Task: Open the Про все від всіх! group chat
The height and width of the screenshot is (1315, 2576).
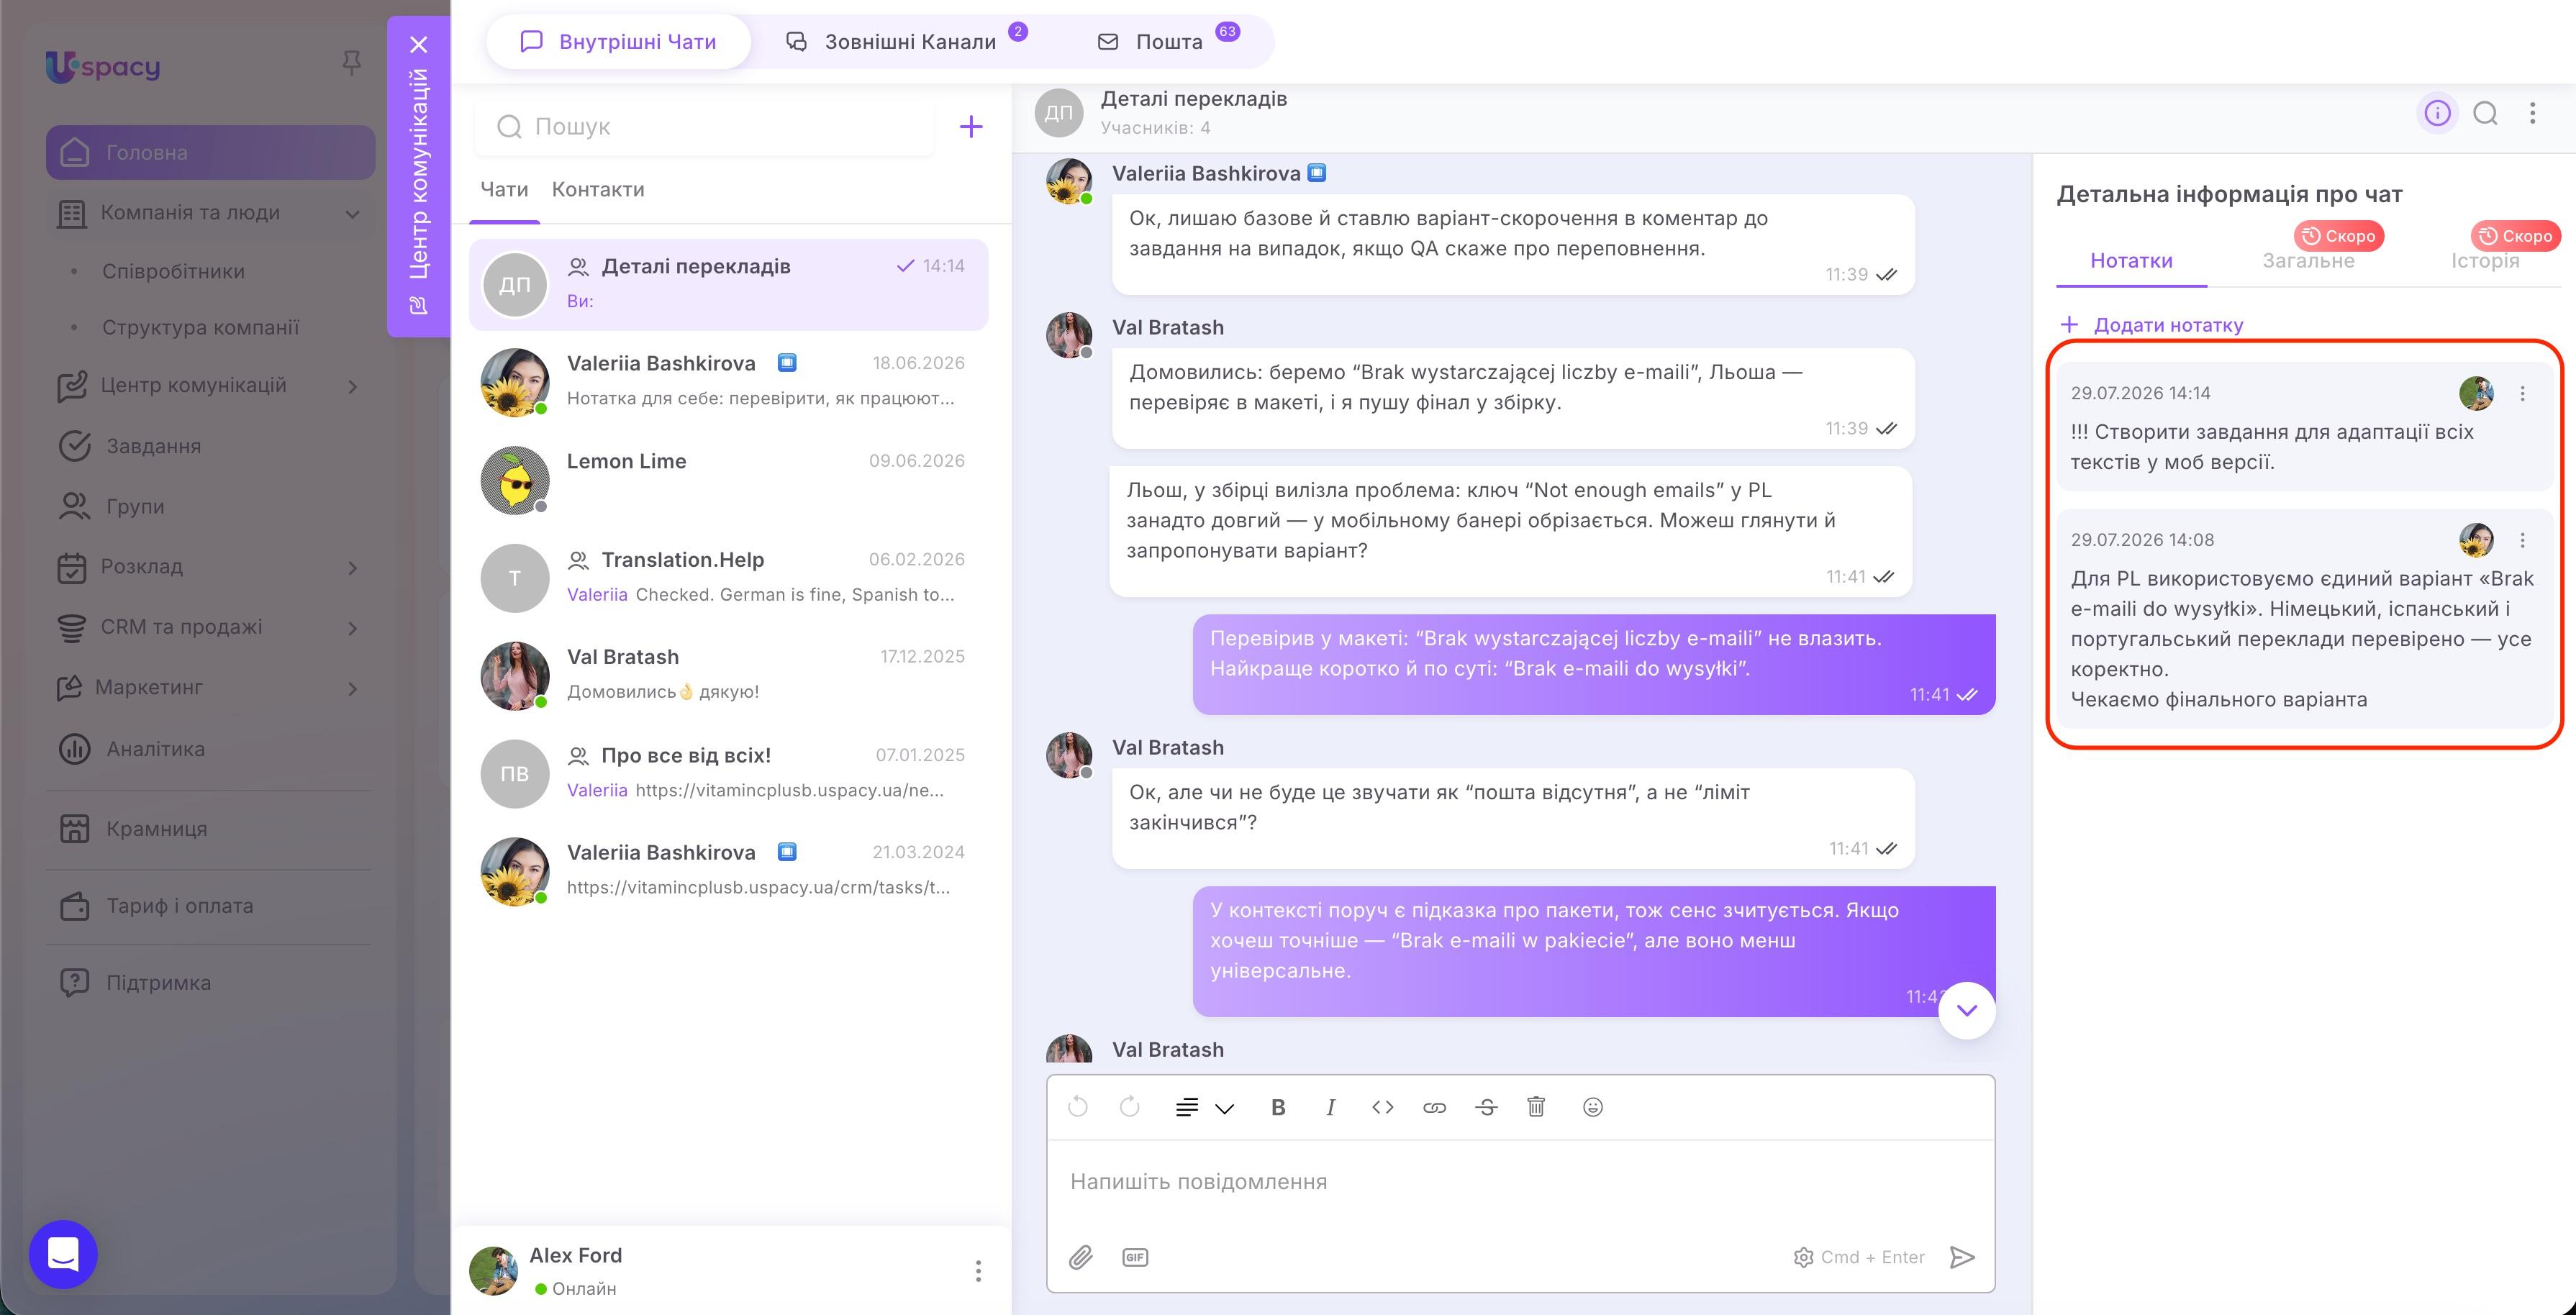Action: coord(729,774)
